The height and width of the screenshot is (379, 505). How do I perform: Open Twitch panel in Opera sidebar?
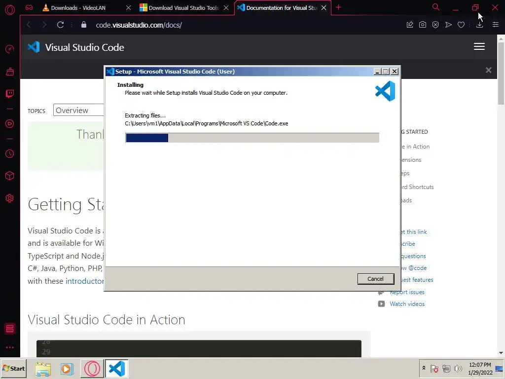10,94
